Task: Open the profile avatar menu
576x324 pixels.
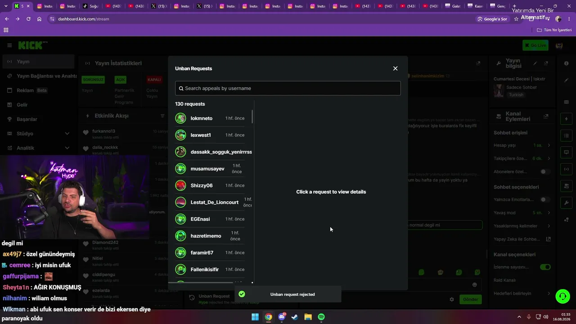Action: point(559,45)
